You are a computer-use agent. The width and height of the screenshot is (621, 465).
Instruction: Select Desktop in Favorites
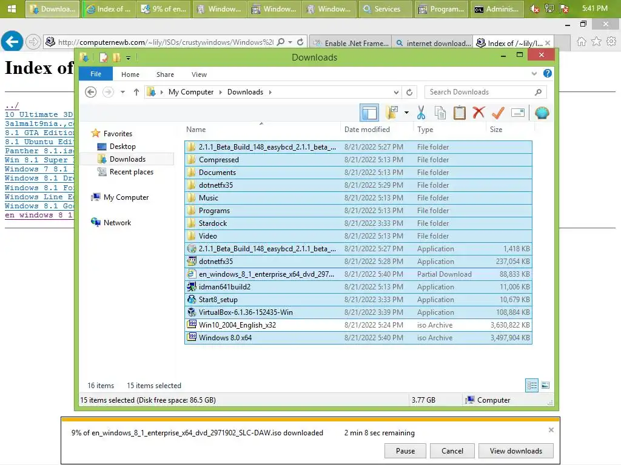point(123,147)
